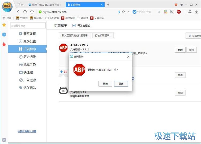This screenshot has height=144, width=201.
Task: Click the ABP toolbar extension icon
Action: [179, 12]
